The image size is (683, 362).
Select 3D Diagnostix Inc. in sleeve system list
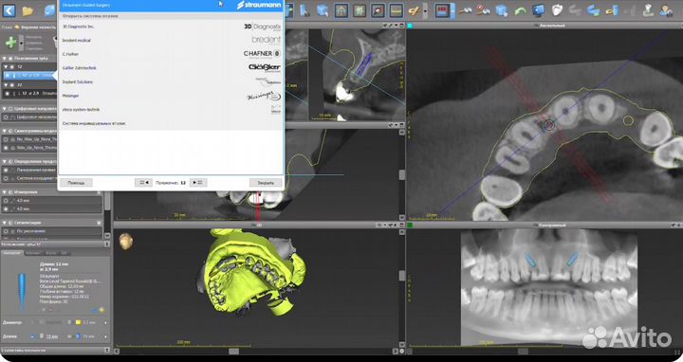(x=171, y=27)
